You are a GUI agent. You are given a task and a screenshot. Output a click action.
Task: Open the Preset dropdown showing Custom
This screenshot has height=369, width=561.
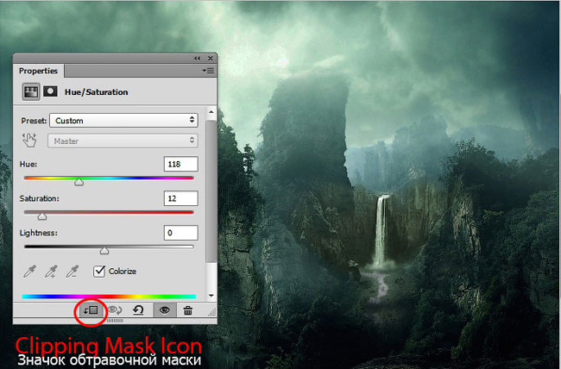coord(123,121)
